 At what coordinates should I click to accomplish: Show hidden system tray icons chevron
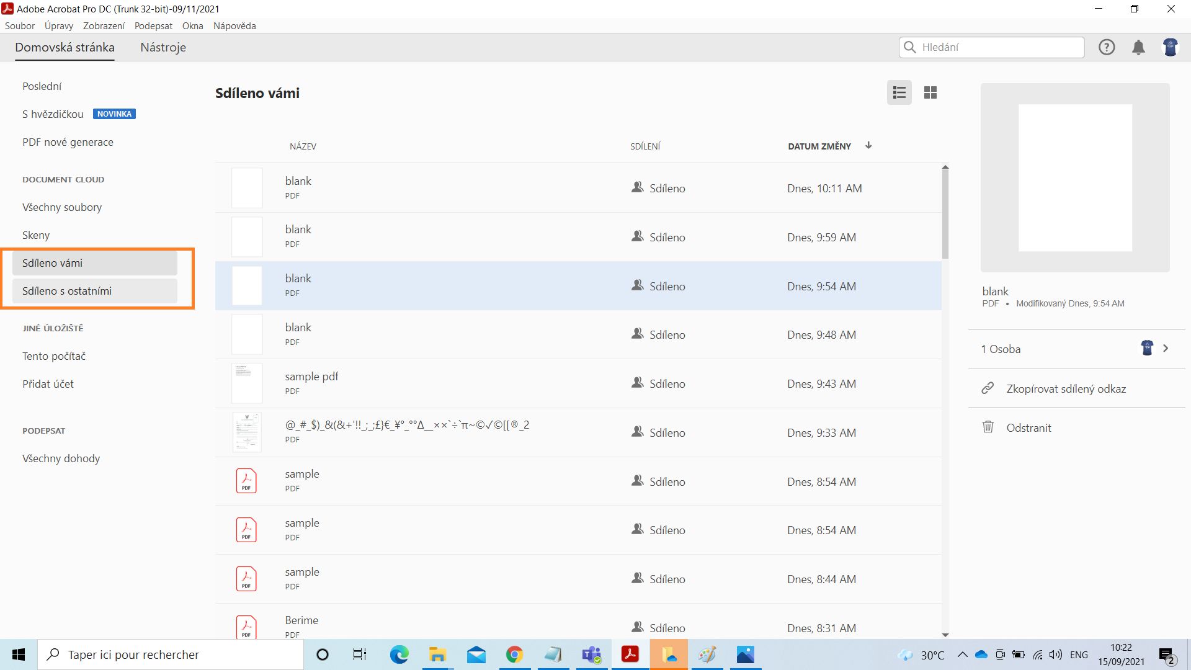click(x=962, y=654)
